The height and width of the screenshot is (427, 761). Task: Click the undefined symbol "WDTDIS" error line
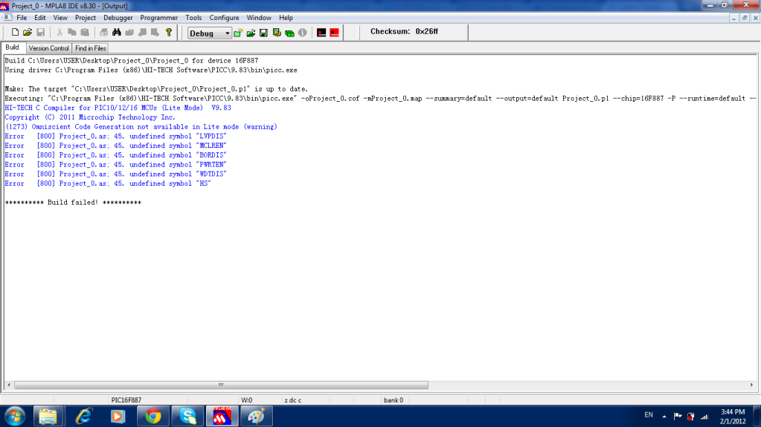(115, 174)
